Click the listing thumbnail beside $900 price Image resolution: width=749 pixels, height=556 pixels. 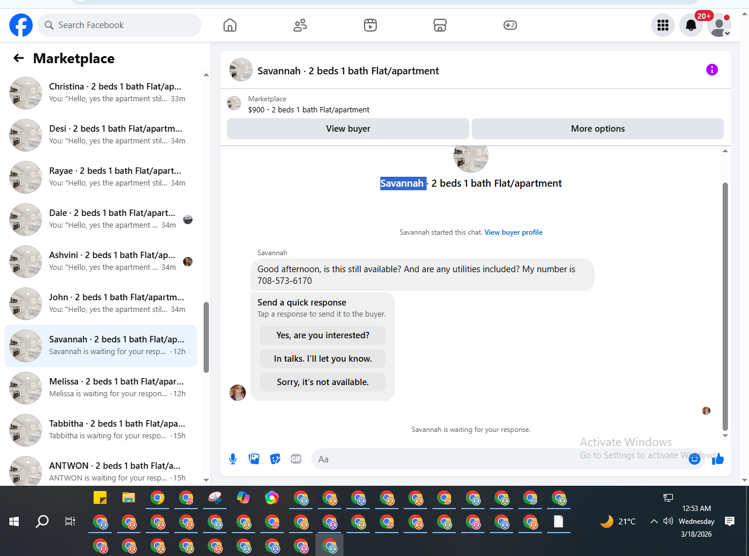pyautogui.click(x=234, y=104)
